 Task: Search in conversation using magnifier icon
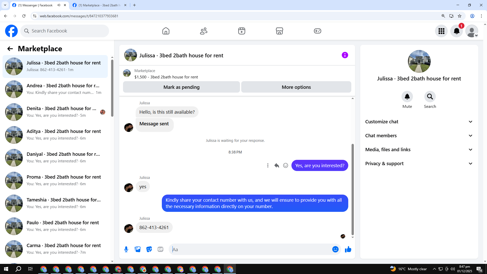click(430, 97)
